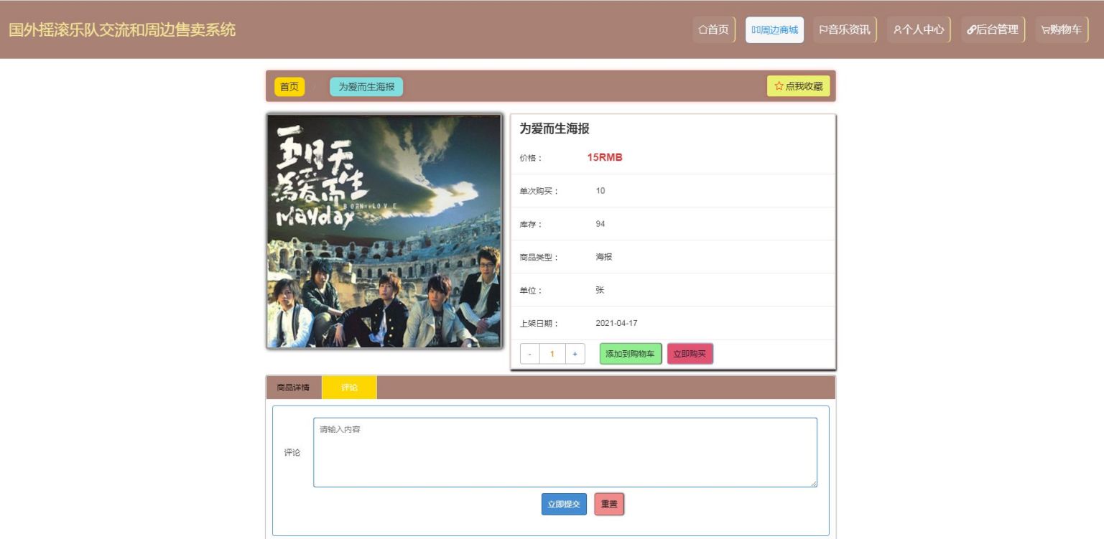Click 添加到购物车 add to cart
This screenshot has height=539, width=1104.
[x=630, y=354]
